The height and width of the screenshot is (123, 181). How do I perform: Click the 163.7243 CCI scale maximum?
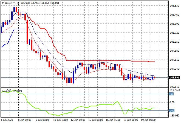pyautogui.click(x=175, y=90)
